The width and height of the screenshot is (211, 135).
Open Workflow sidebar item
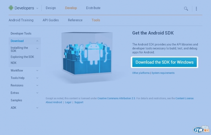(x=17, y=70)
